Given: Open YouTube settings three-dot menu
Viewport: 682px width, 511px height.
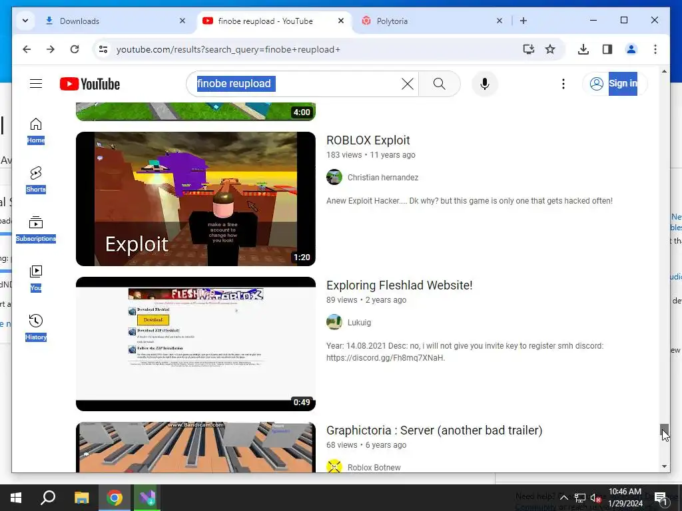Looking at the screenshot, I should (563, 84).
